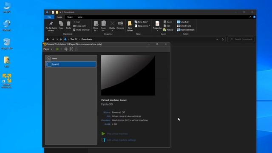The image size is (272, 153).
Task: Go back with Explorer's back arrow
Action: point(48,40)
